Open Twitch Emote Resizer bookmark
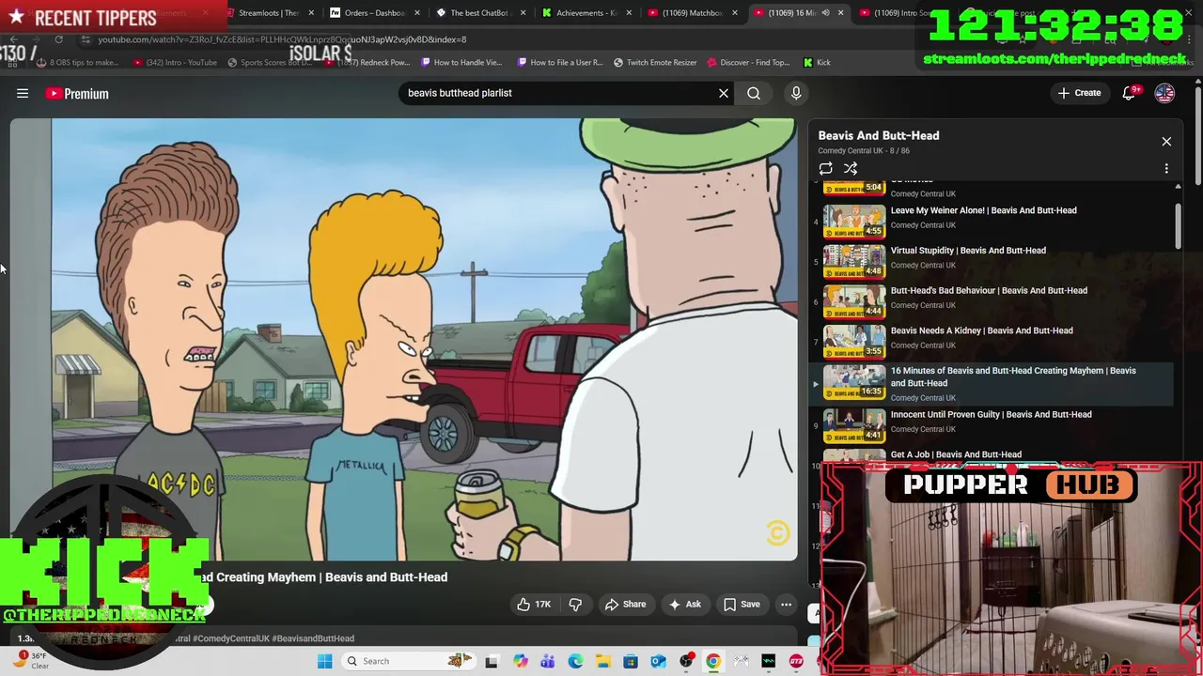The width and height of the screenshot is (1203, 676). tap(655, 62)
